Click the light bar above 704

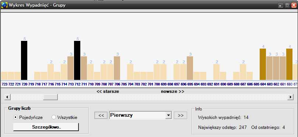point(130,72)
